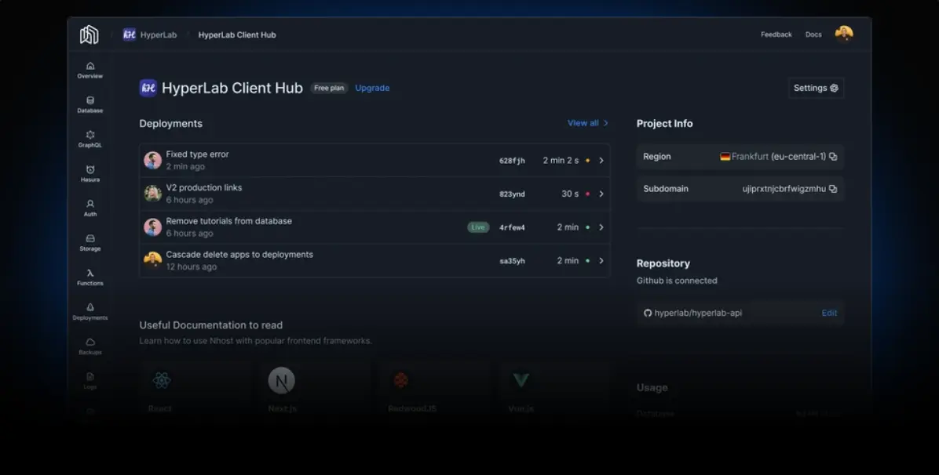
Task: Click the V2 production links deployment title
Action: click(x=203, y=188)
